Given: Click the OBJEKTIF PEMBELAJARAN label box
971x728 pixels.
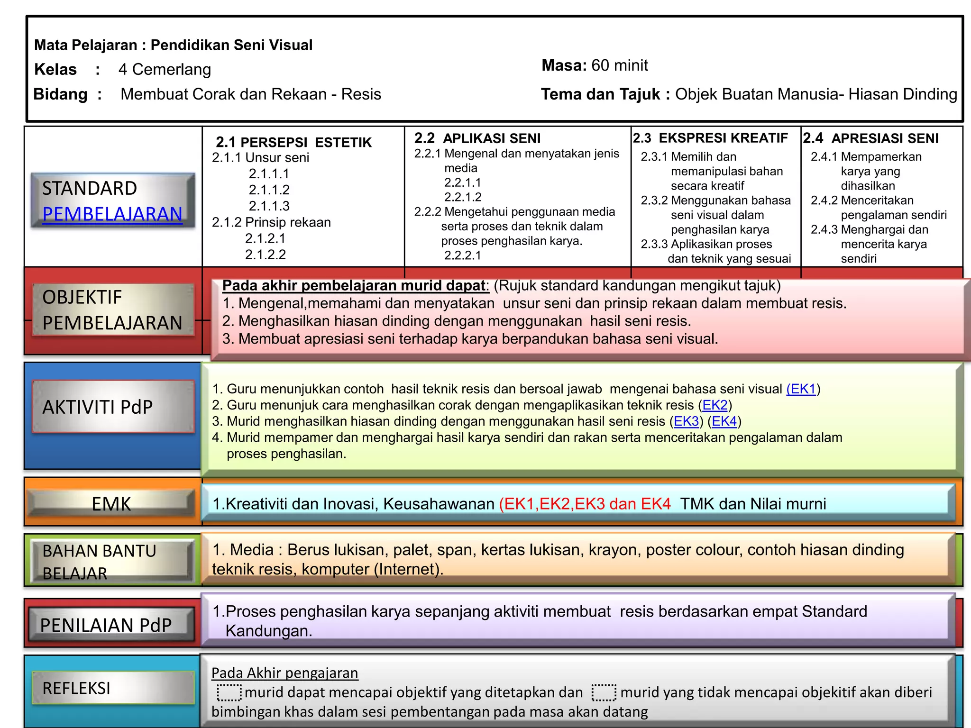Looking at the screenshot, I should 113,310.
